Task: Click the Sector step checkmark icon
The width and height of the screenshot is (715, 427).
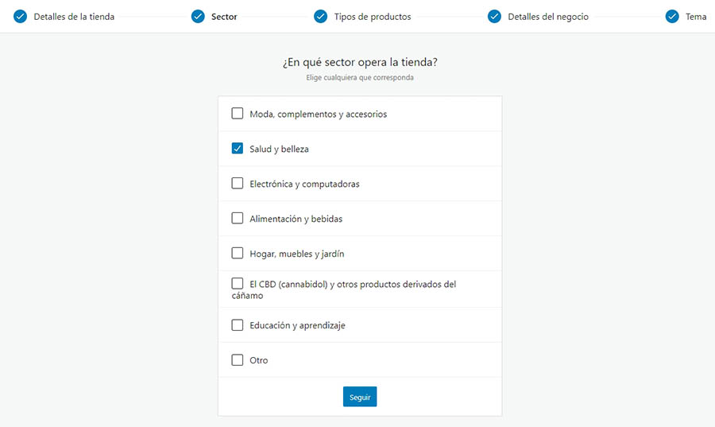Action: coord(198,17)
